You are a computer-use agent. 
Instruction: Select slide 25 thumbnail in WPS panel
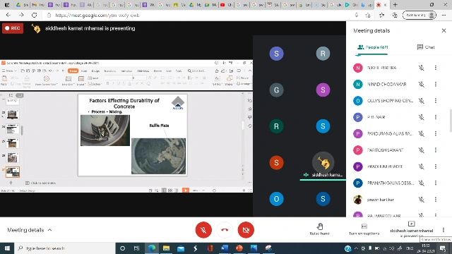click(x=13, y=143)
